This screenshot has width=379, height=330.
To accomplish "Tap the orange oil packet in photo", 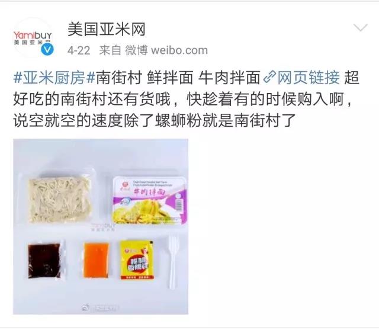I will 96,260.
